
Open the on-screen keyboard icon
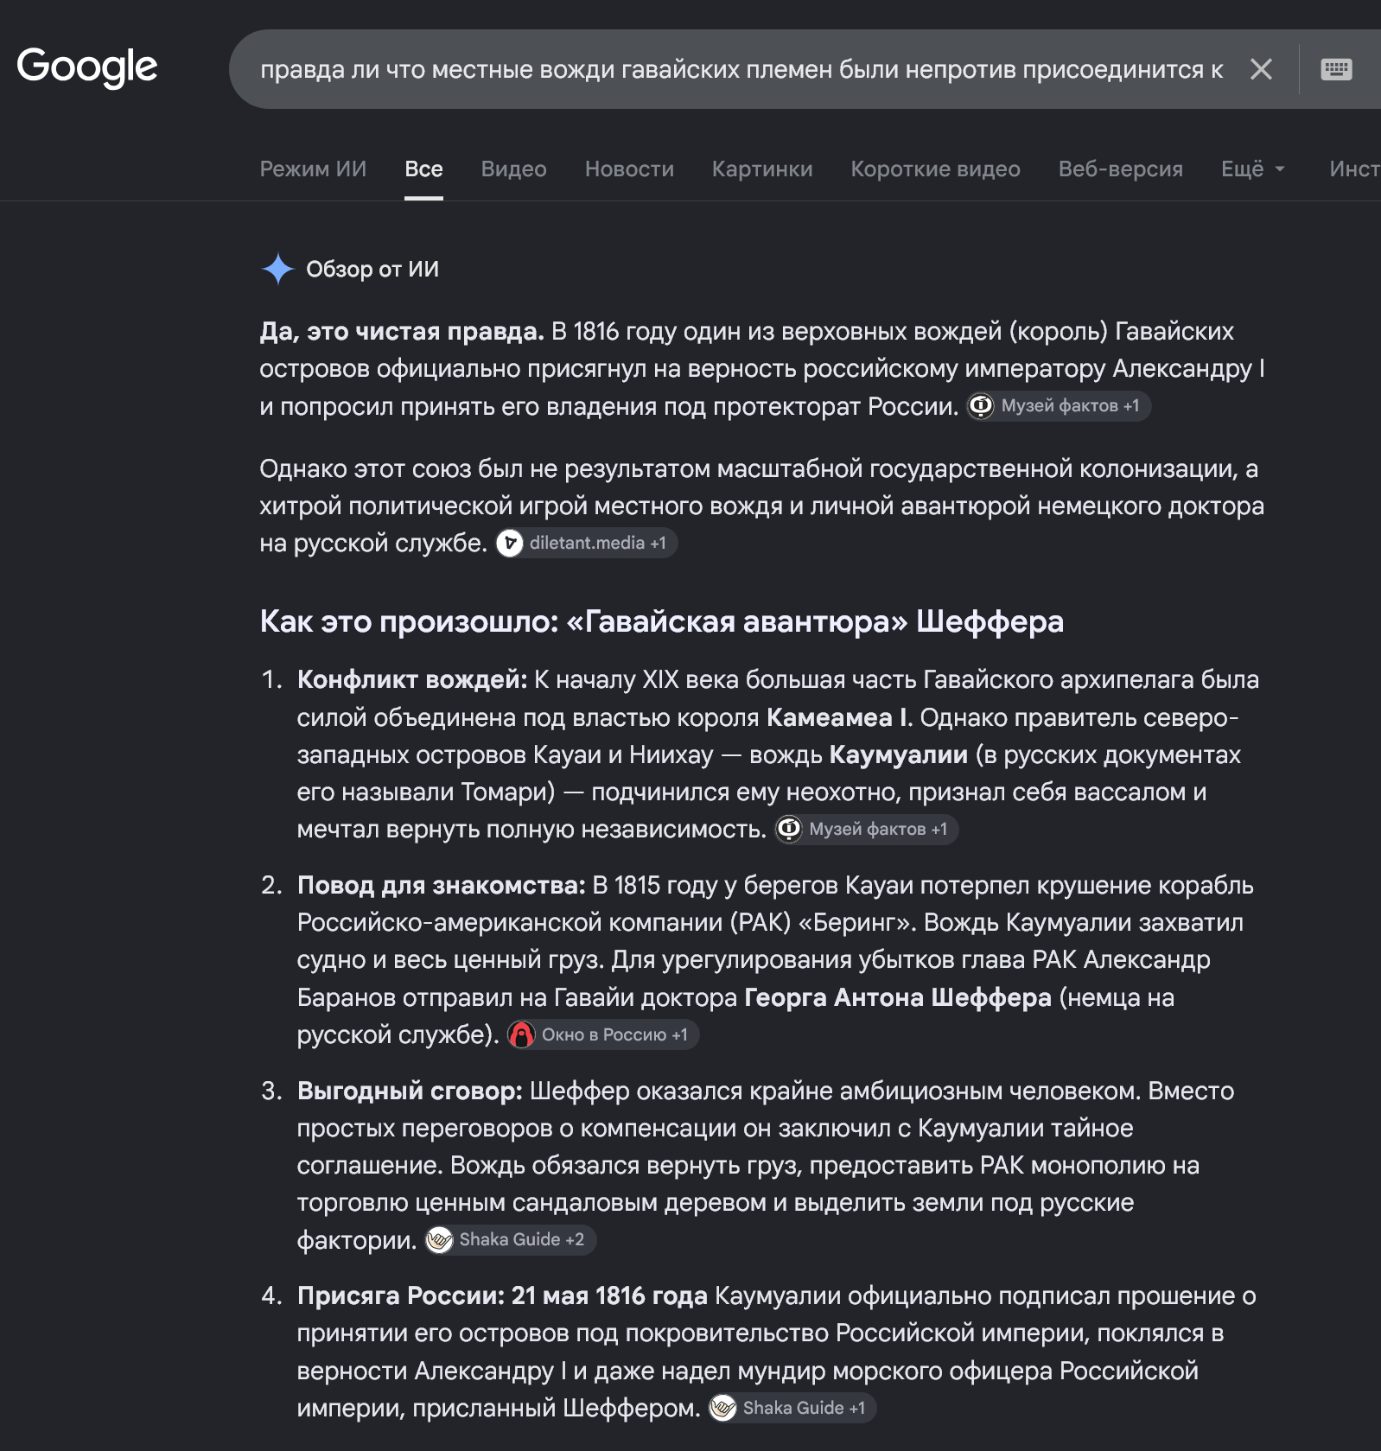pyautogui.click(x=1336, y=69)
